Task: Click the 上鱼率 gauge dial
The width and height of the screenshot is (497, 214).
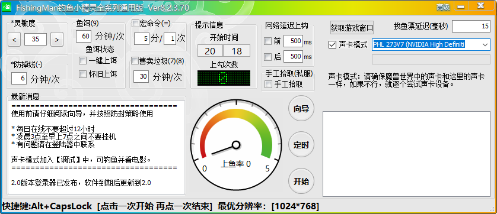Action: 236,145
